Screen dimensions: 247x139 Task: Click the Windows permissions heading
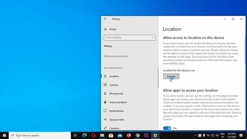116,56
